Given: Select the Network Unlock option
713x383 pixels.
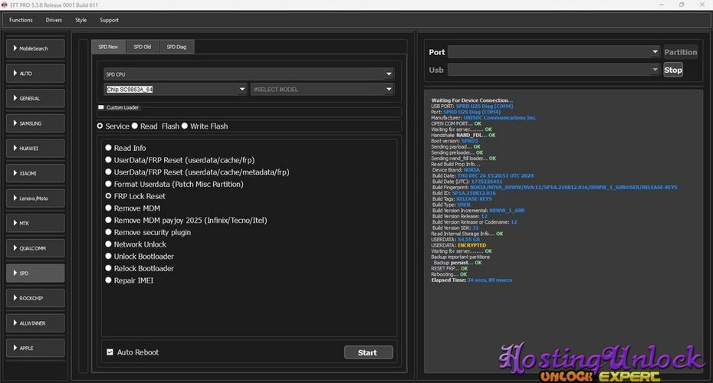Looking at the screenshot, I should point(108,244).
